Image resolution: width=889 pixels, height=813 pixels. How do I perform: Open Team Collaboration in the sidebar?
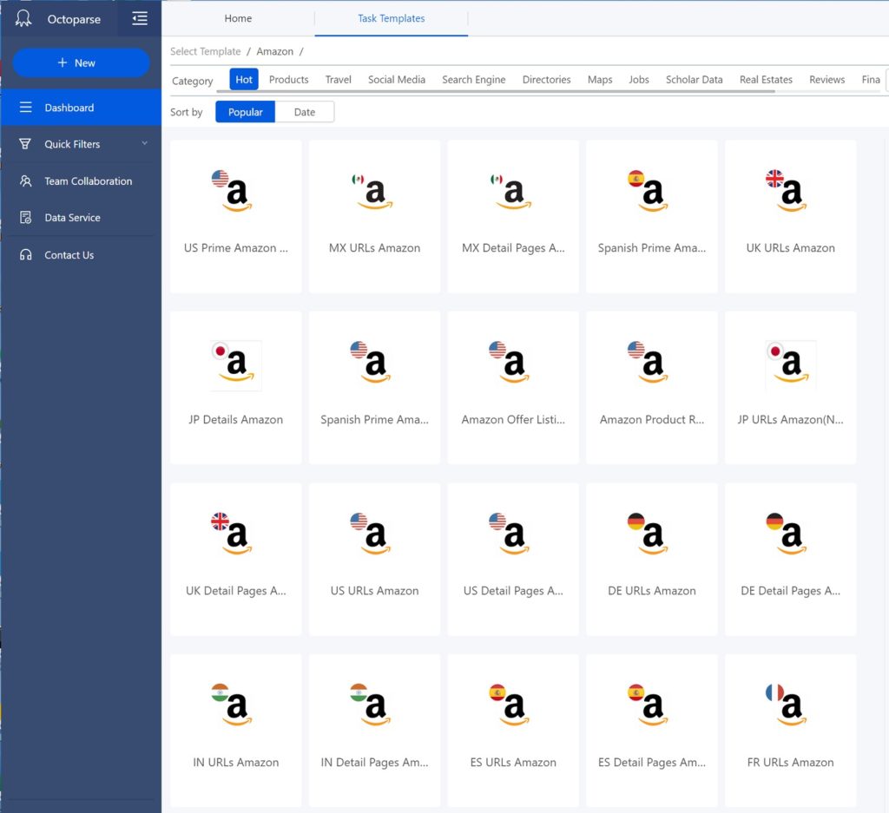click(81, 180)
